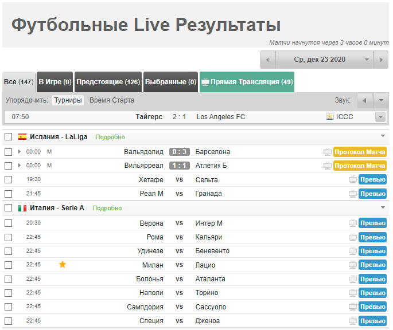Mute sound with the speaker icon
Image resolution: width=393 pixels, height=330 pixels.
[x=364, y=100]
